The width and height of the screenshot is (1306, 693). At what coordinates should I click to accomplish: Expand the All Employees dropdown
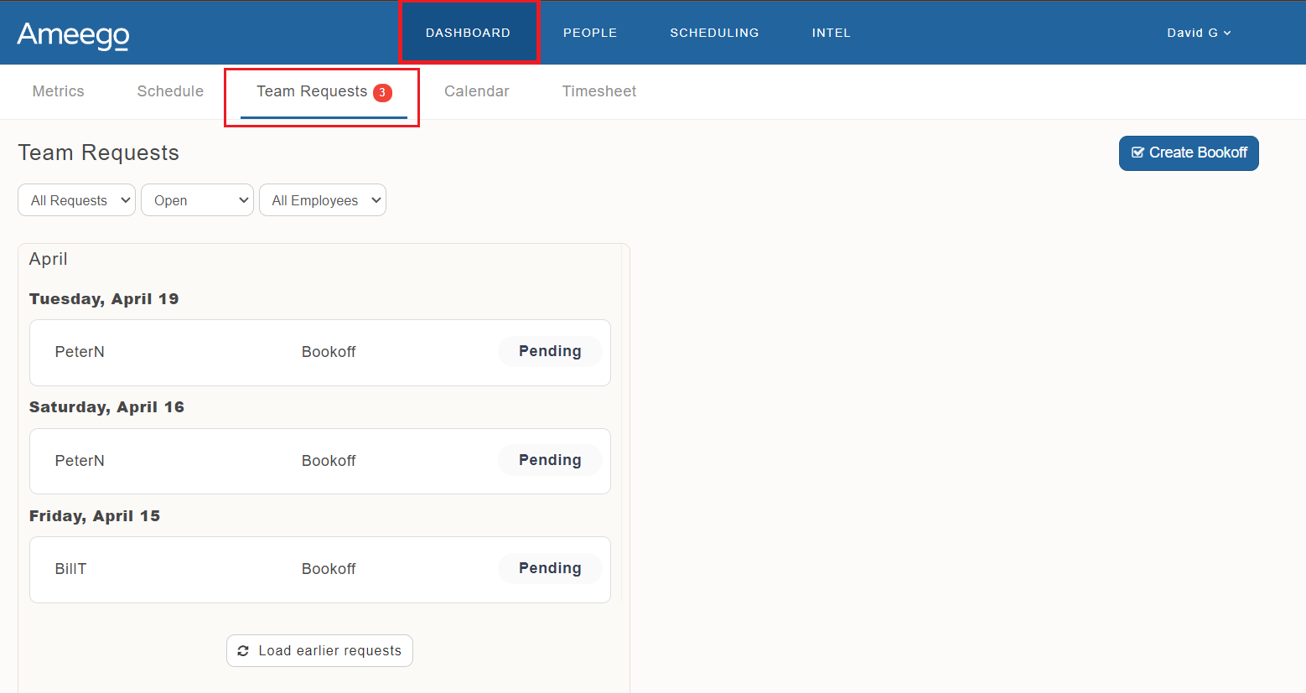pyautogui.click(x=322, y=199)
